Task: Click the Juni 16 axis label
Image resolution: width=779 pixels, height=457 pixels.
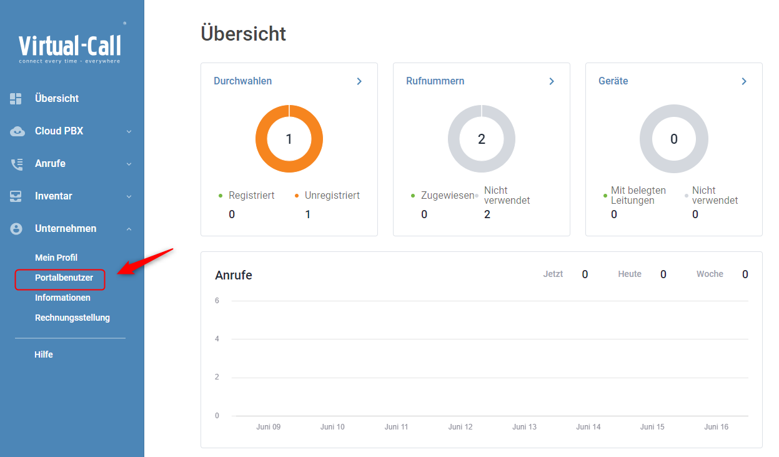Action: coord(717,427)
